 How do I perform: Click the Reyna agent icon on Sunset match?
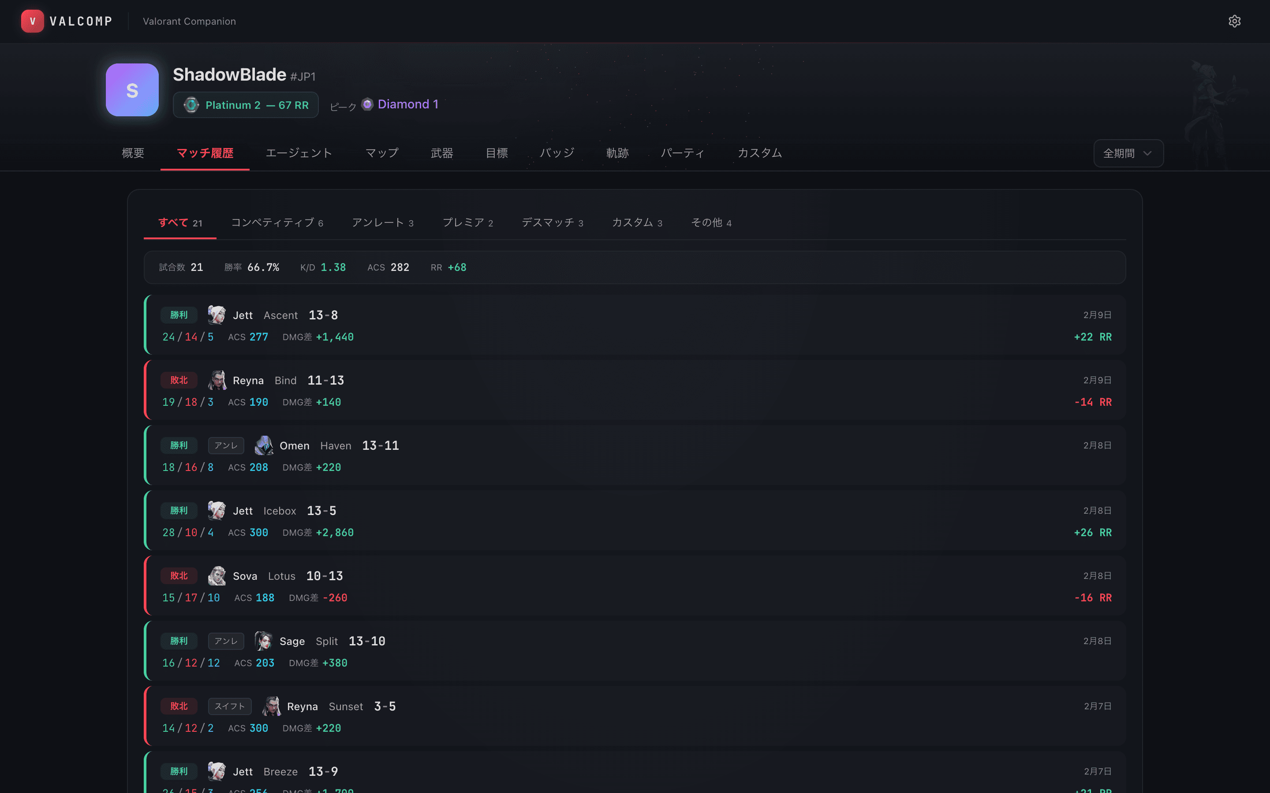pos(271,706)
